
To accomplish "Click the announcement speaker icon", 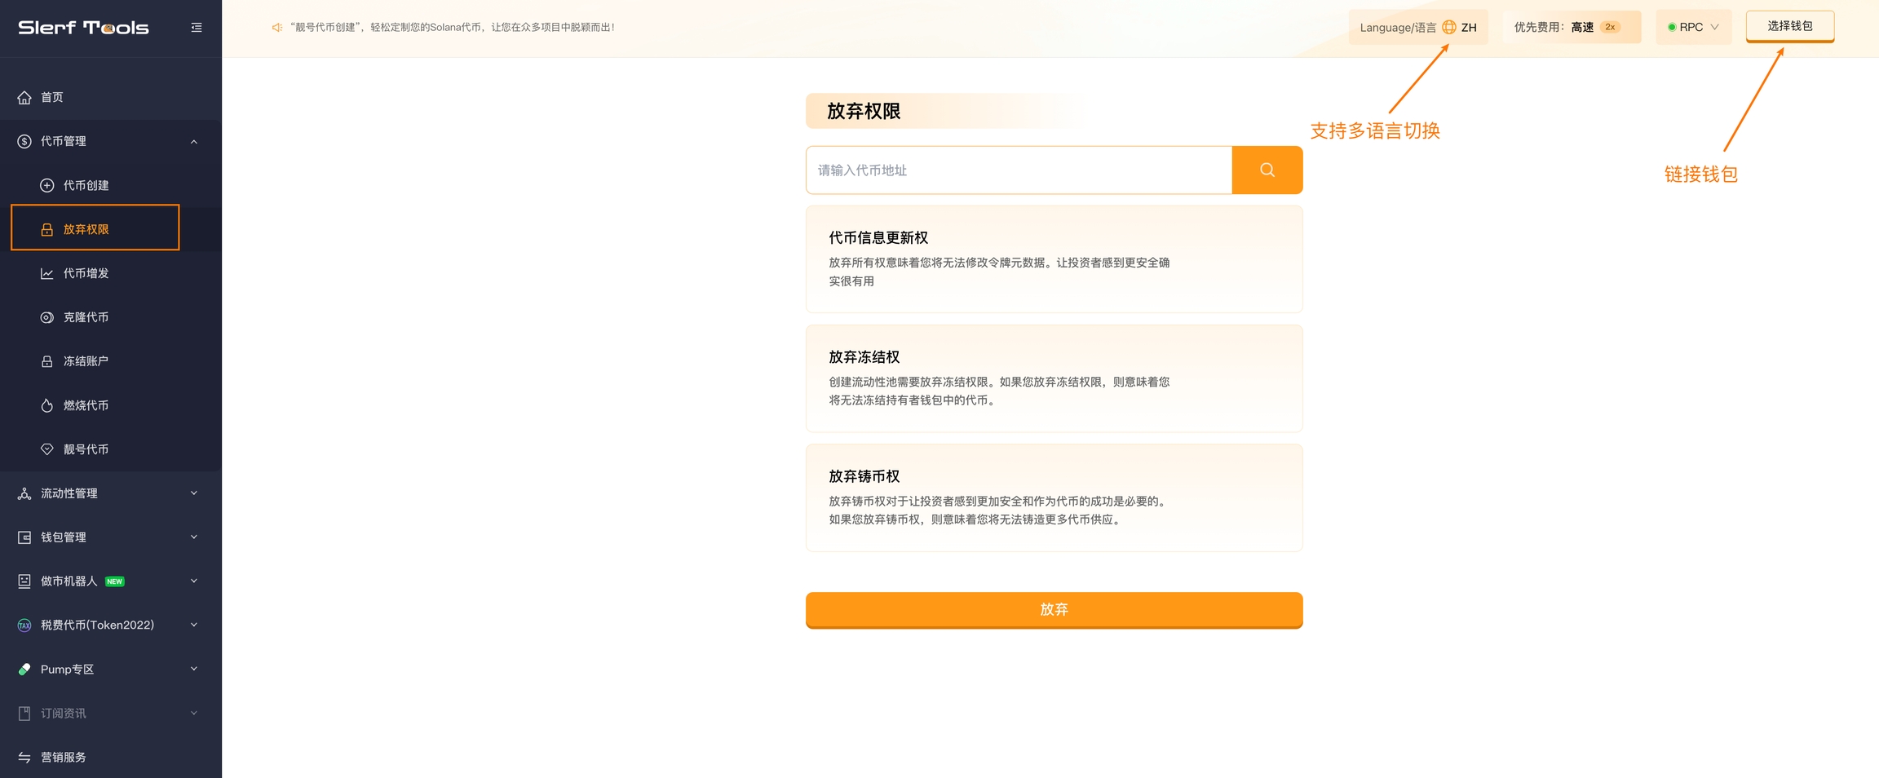I will (277, 28).
